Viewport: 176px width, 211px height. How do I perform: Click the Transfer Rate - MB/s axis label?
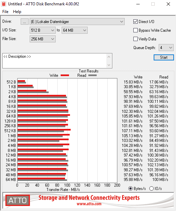[x=63, y=190]
